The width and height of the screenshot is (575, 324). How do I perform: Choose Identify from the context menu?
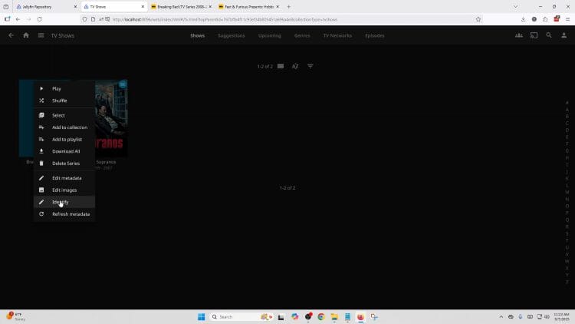[x=60, y=202]
